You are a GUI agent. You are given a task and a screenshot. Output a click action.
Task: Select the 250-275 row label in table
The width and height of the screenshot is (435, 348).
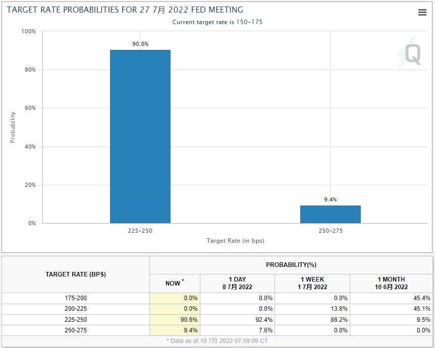tap(76, 330)
